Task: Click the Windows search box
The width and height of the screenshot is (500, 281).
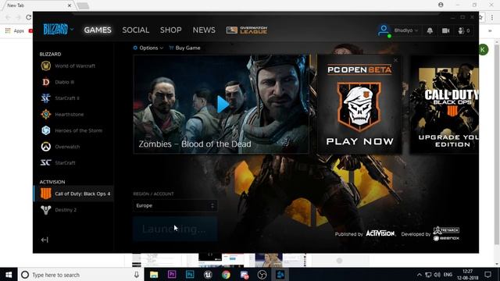Action: [81, 275]
